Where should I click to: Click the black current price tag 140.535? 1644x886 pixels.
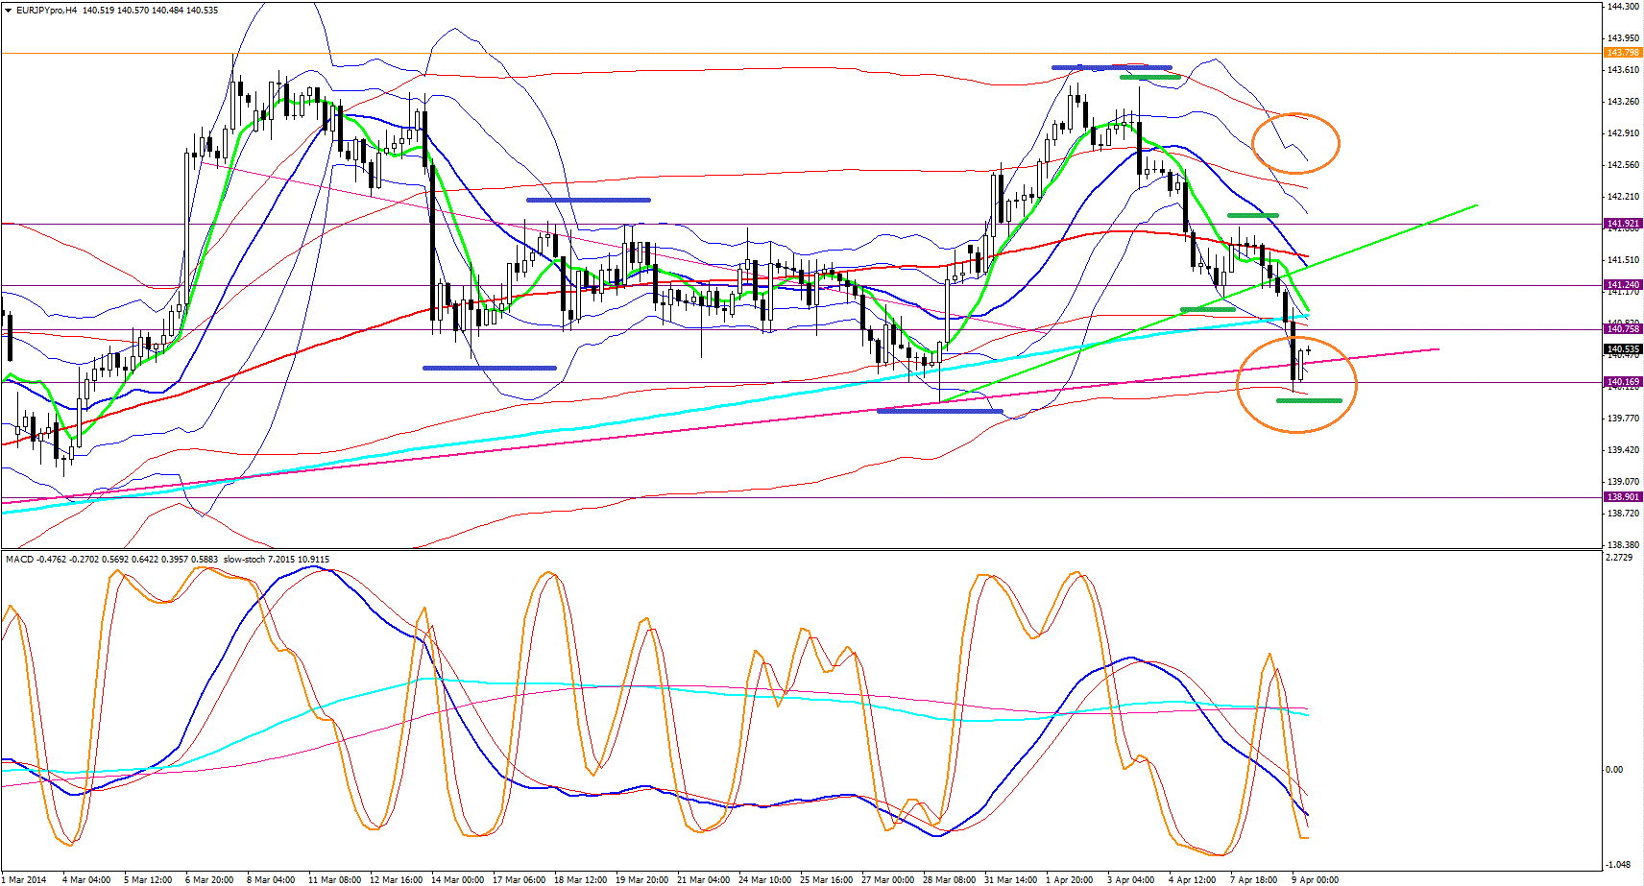click(x=1622, y=349)
